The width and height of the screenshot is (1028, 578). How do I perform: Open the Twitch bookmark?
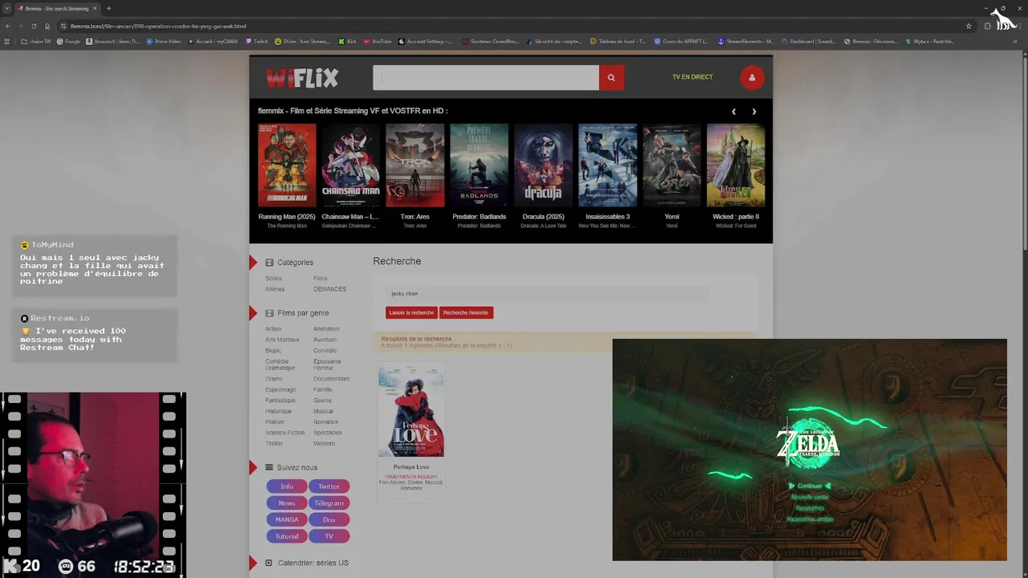[257, 42]
